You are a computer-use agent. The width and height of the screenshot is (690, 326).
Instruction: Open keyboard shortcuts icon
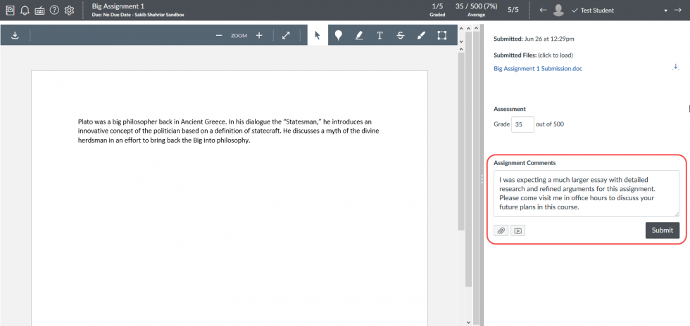click(x=39, y=10)
